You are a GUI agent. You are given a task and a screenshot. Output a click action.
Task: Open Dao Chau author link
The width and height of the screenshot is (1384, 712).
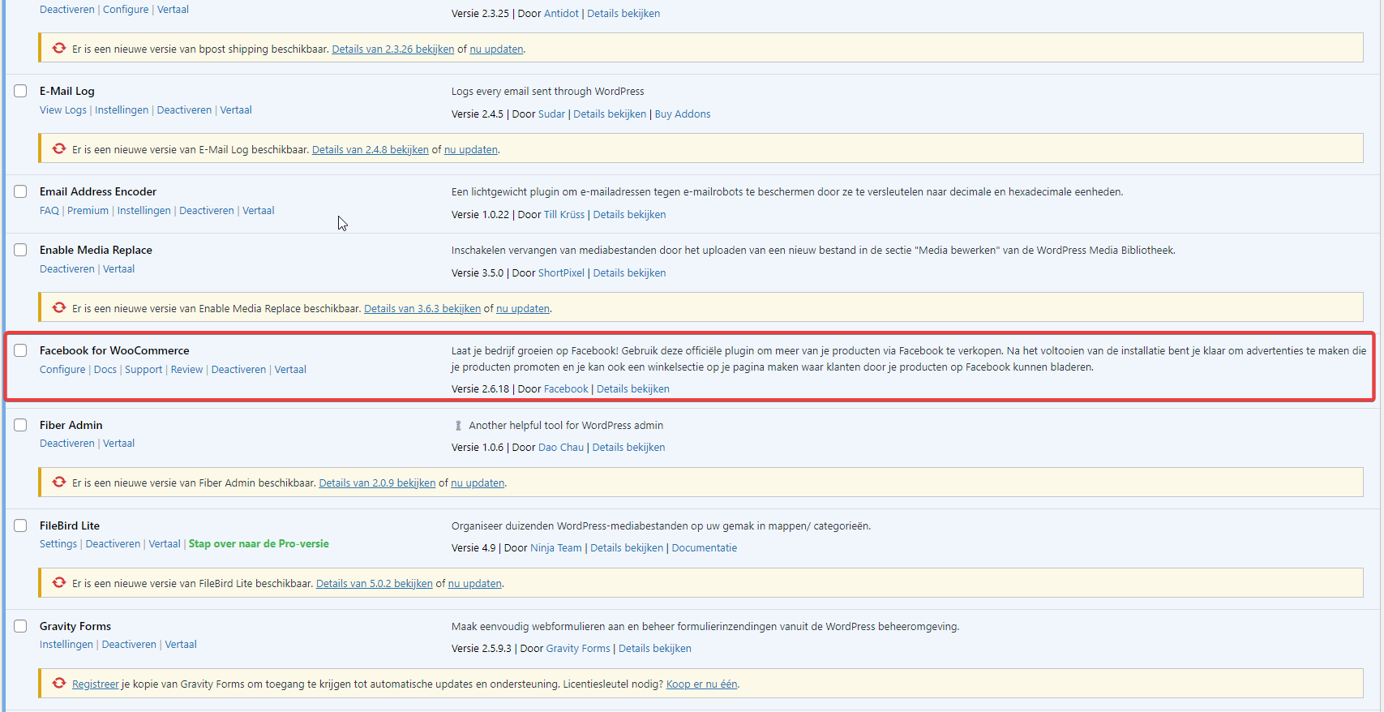pos(561,448)
